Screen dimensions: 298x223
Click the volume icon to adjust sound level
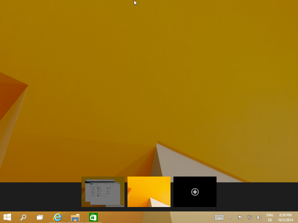pyautogui.click(x=259, y=217)
